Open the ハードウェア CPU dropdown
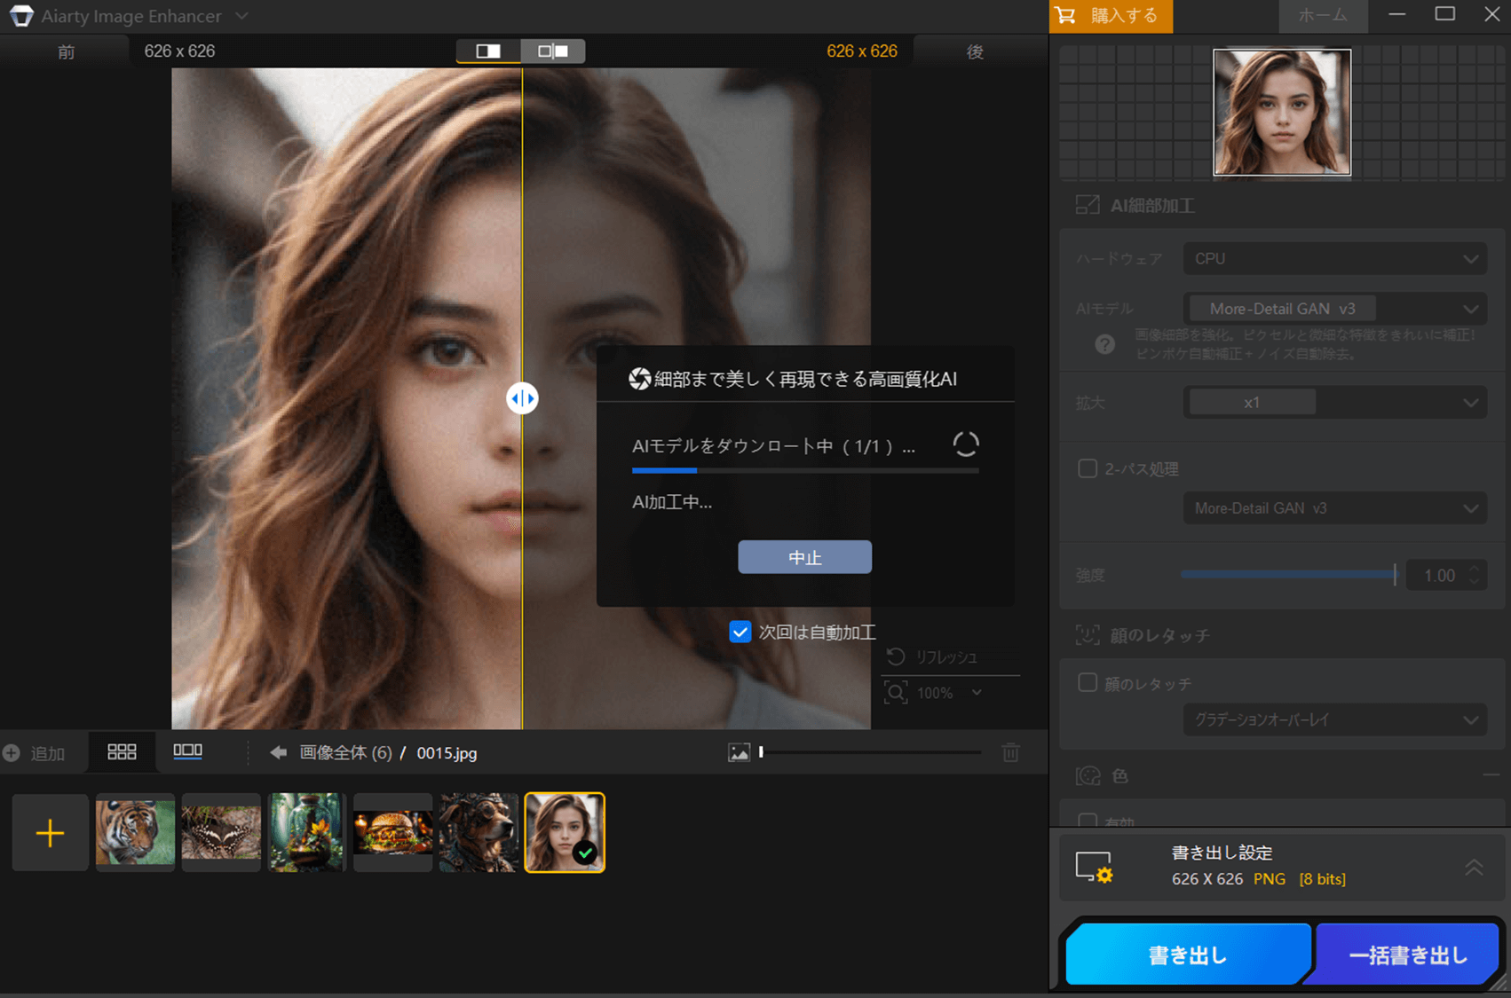 click(x=1334, y=259)
